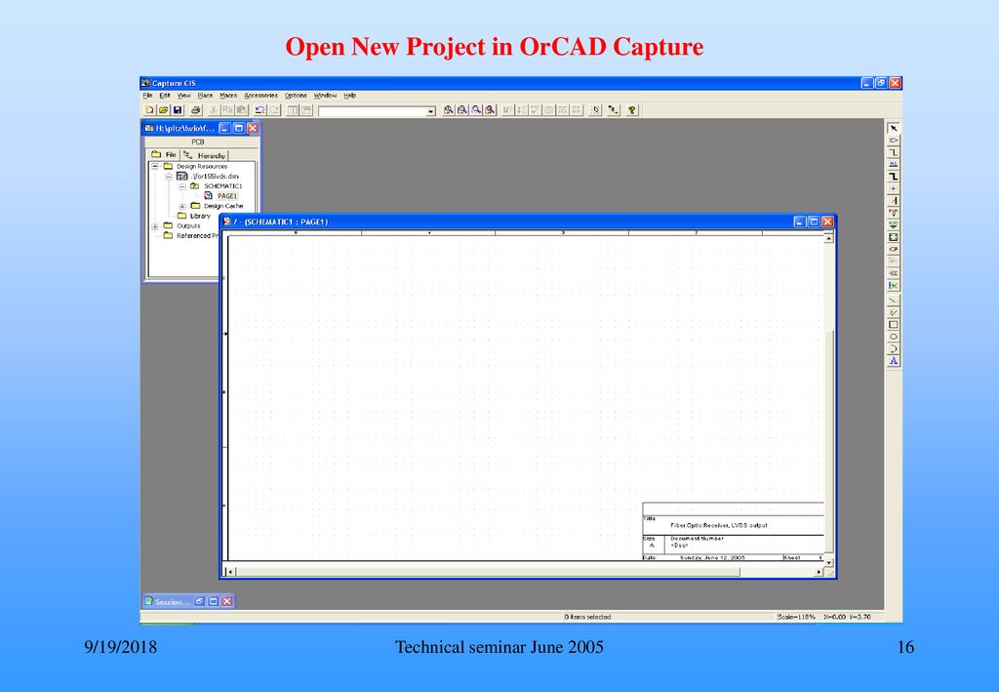
Task: Click the Design Rules Check icon
Action: click(x=536, y=110)
